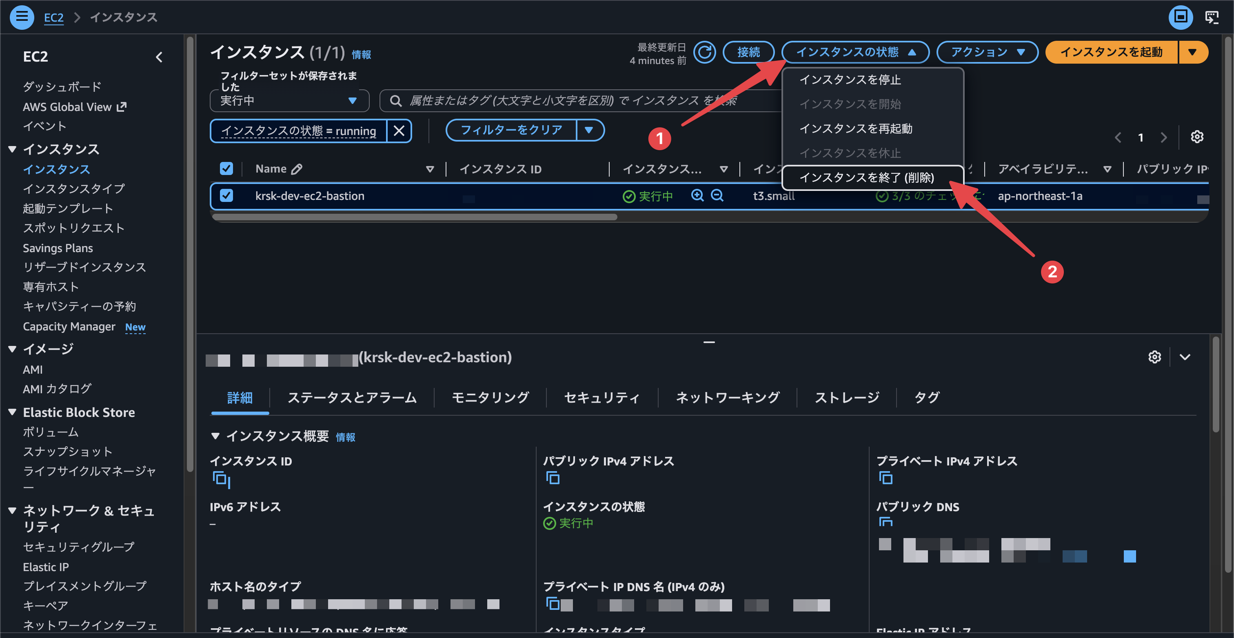
Task: Uncheck the krsk-dev-ec2-bastion row checkbox
Action: (x=226, y=195)
